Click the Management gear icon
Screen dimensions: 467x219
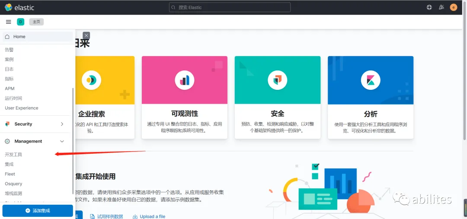[x=7, y=141]
